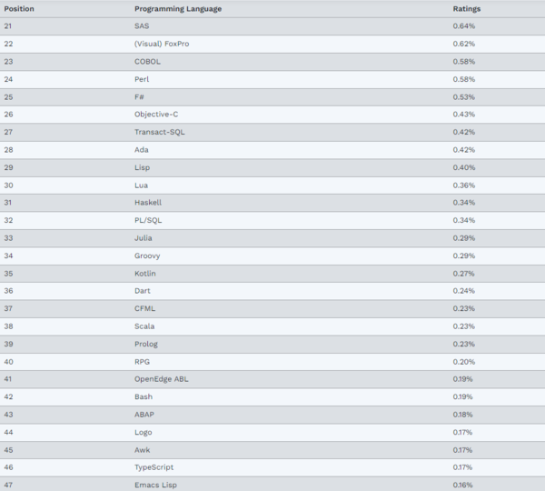Viewport: 545px width, 491px height.
Task: Click the Perl language name
Action: 142,79
